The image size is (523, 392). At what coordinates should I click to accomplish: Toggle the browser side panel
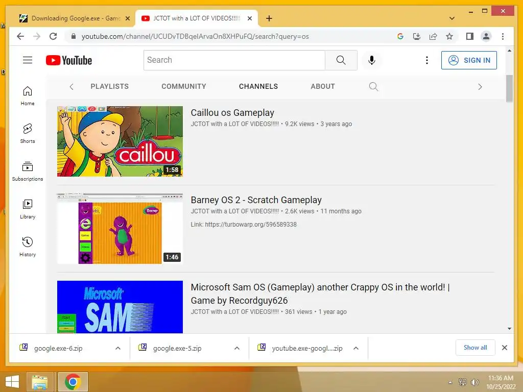[x=470, y=36]
